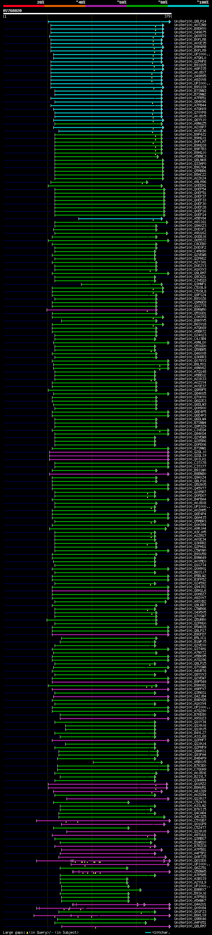Viewport: 212px width, 935px height.
Task: Open the UniRef100_B9RRX7 entry
Action: click(190, 890)
